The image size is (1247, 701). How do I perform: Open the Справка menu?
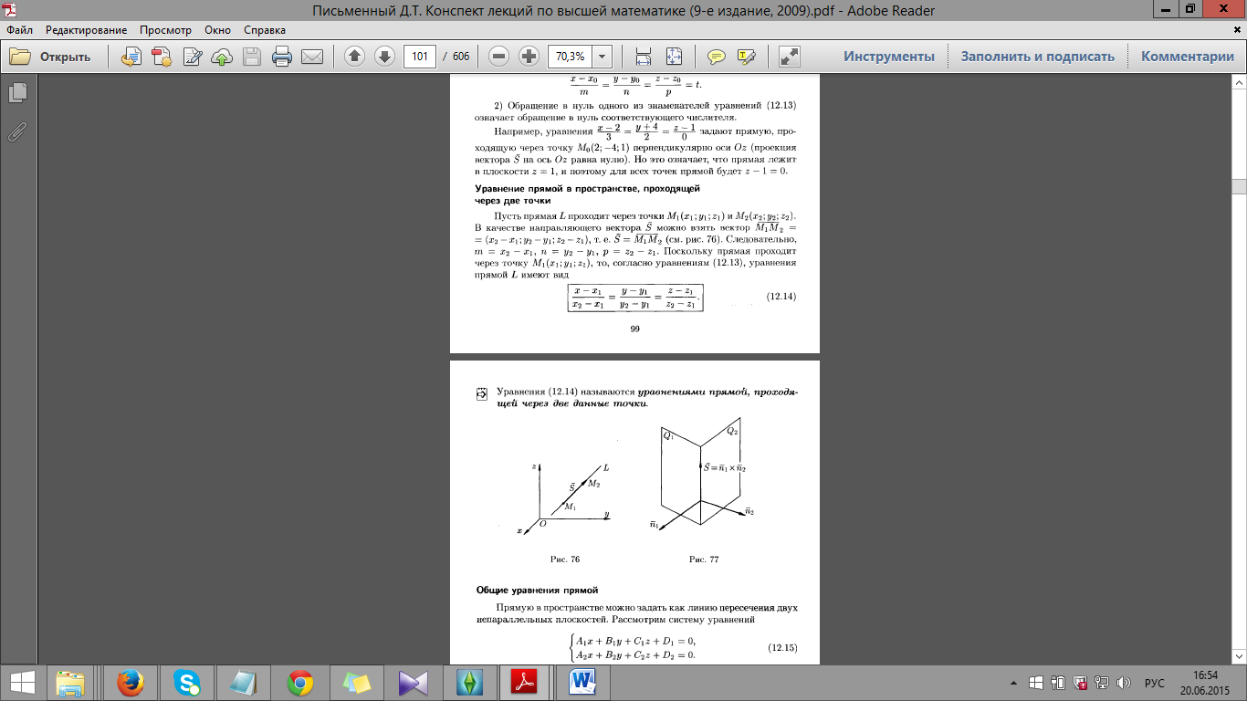coord(265,30)
